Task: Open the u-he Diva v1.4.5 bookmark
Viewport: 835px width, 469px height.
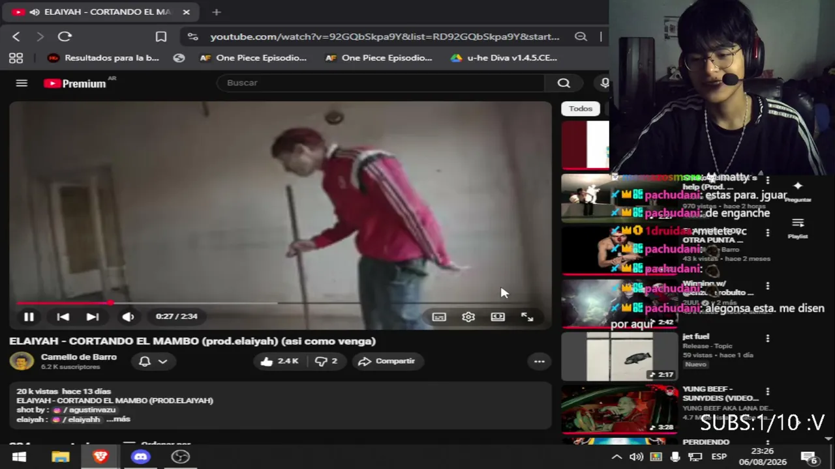Action: tap(504, 58)
